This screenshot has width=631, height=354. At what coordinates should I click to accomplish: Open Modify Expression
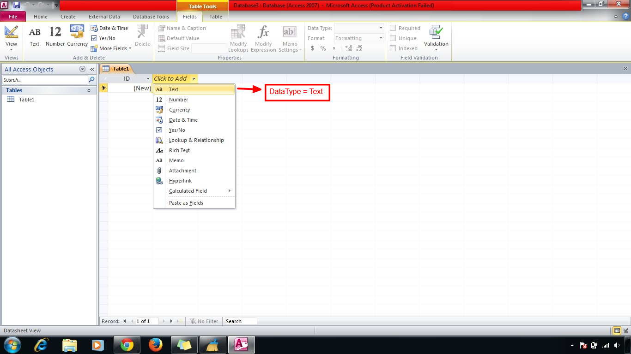click(x=263, y=37)
